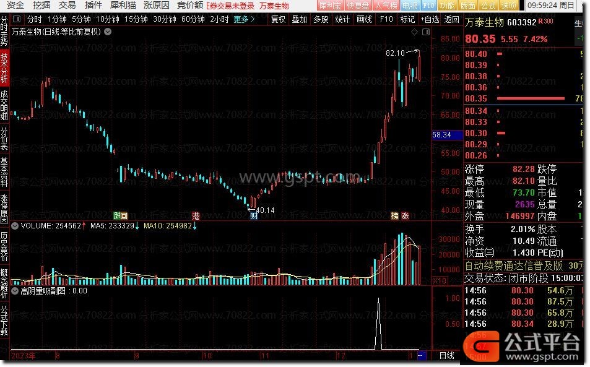Open the 技术分析 sidebar tab
590x367 pixels.
tap(4, 68)
